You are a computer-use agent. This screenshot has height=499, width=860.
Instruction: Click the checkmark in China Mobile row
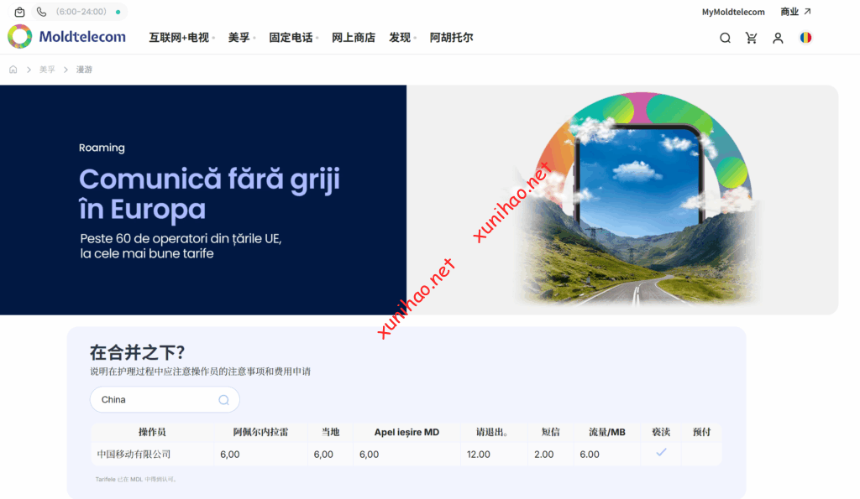[x=661, y=453]
